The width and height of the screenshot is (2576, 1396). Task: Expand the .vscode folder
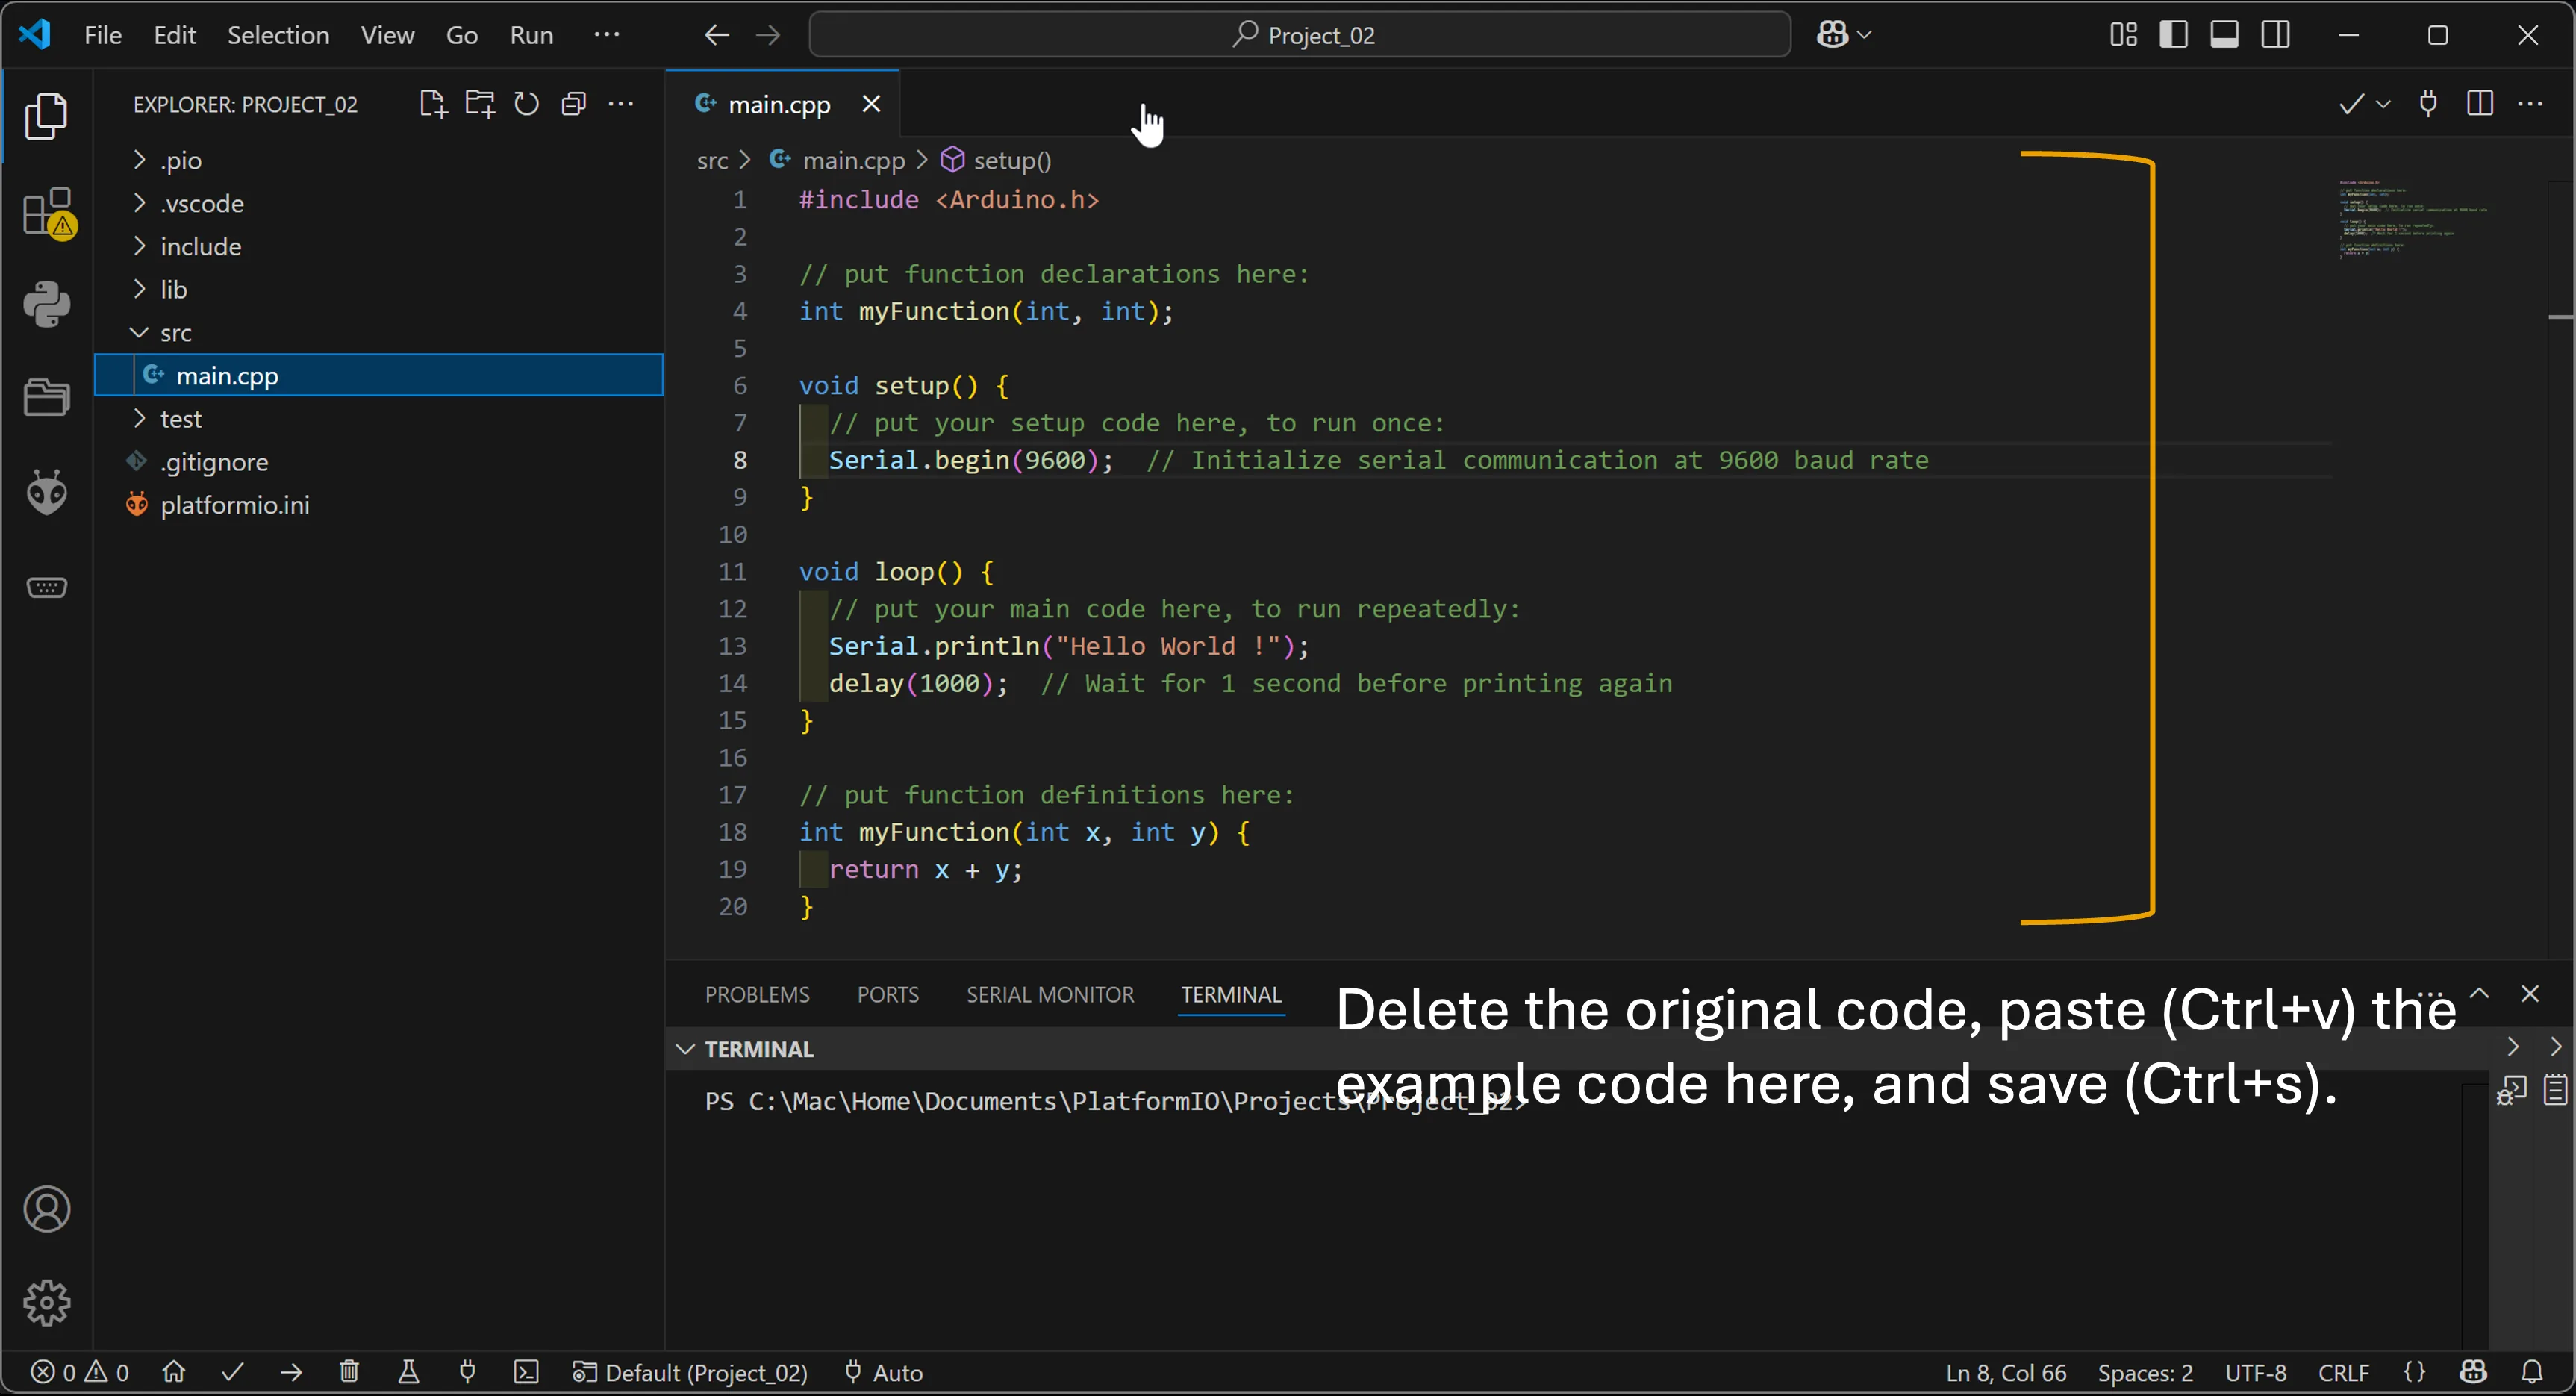378,203
